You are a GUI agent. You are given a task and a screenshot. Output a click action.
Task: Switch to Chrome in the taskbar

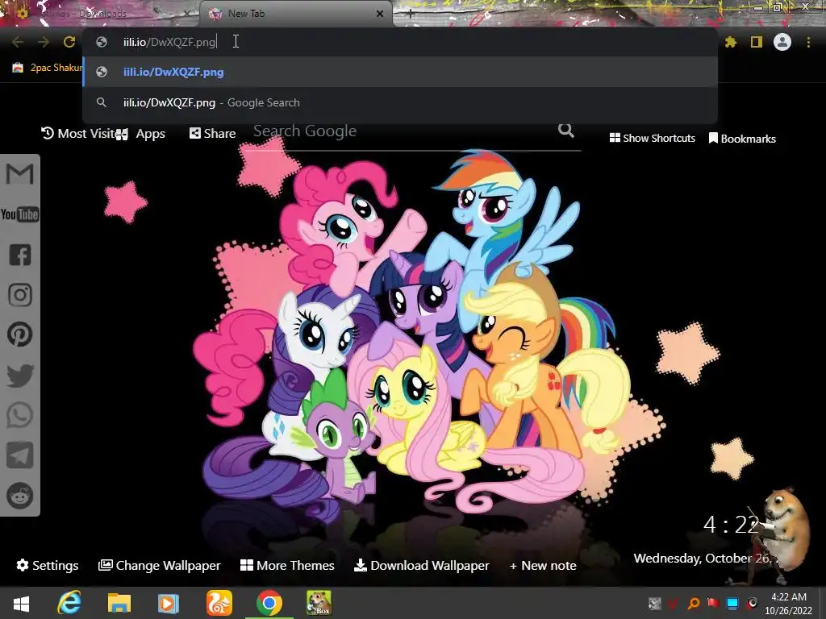(269, 603)
